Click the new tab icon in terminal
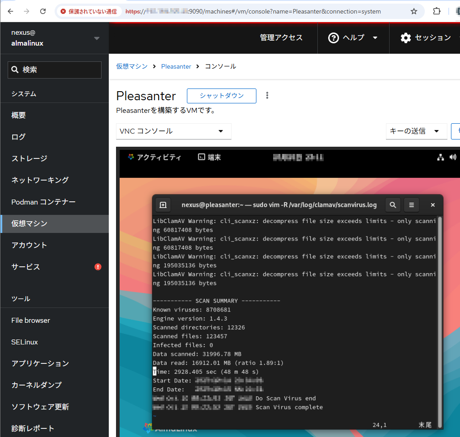This screenshot has width=460, height=437. pyautogui.click(x=163, y=205)
